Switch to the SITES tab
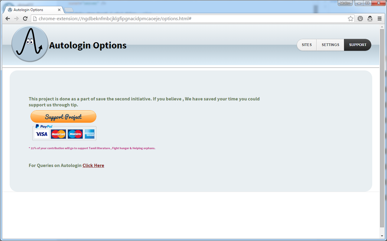Image resolution: width=387 pixels, height=241 pixels. (x=307, y=45)
